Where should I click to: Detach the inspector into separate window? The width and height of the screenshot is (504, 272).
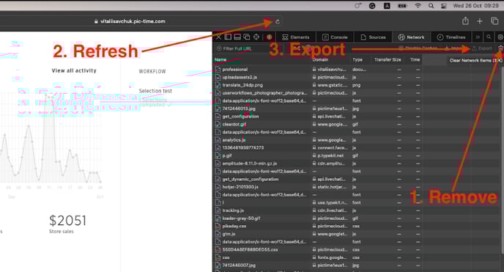point(247,37)
